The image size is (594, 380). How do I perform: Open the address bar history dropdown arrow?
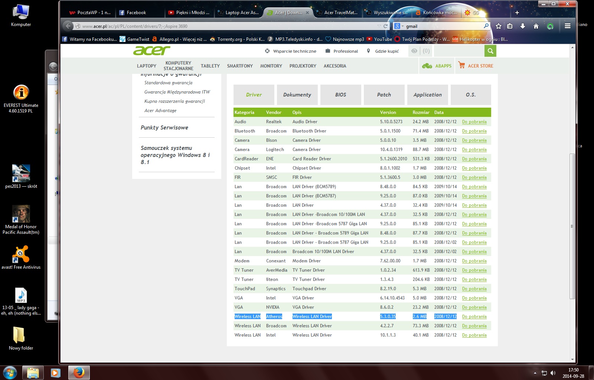[x=379, y=26]
